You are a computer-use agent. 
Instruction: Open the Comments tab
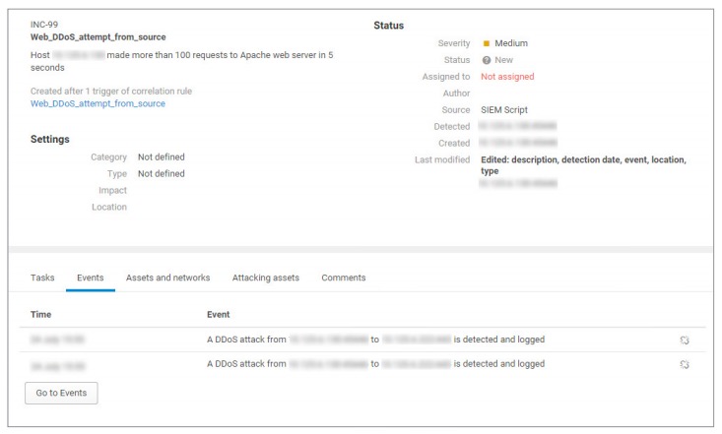point(344,278)
